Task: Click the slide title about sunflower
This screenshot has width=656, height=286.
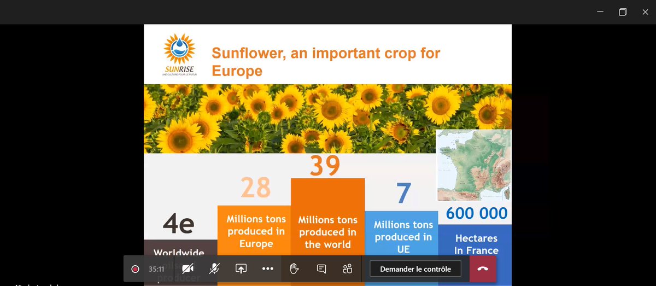Action: pyautogui.click(x=326, y=61)
